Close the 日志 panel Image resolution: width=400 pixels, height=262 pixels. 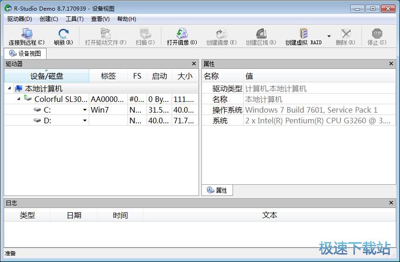391,203
